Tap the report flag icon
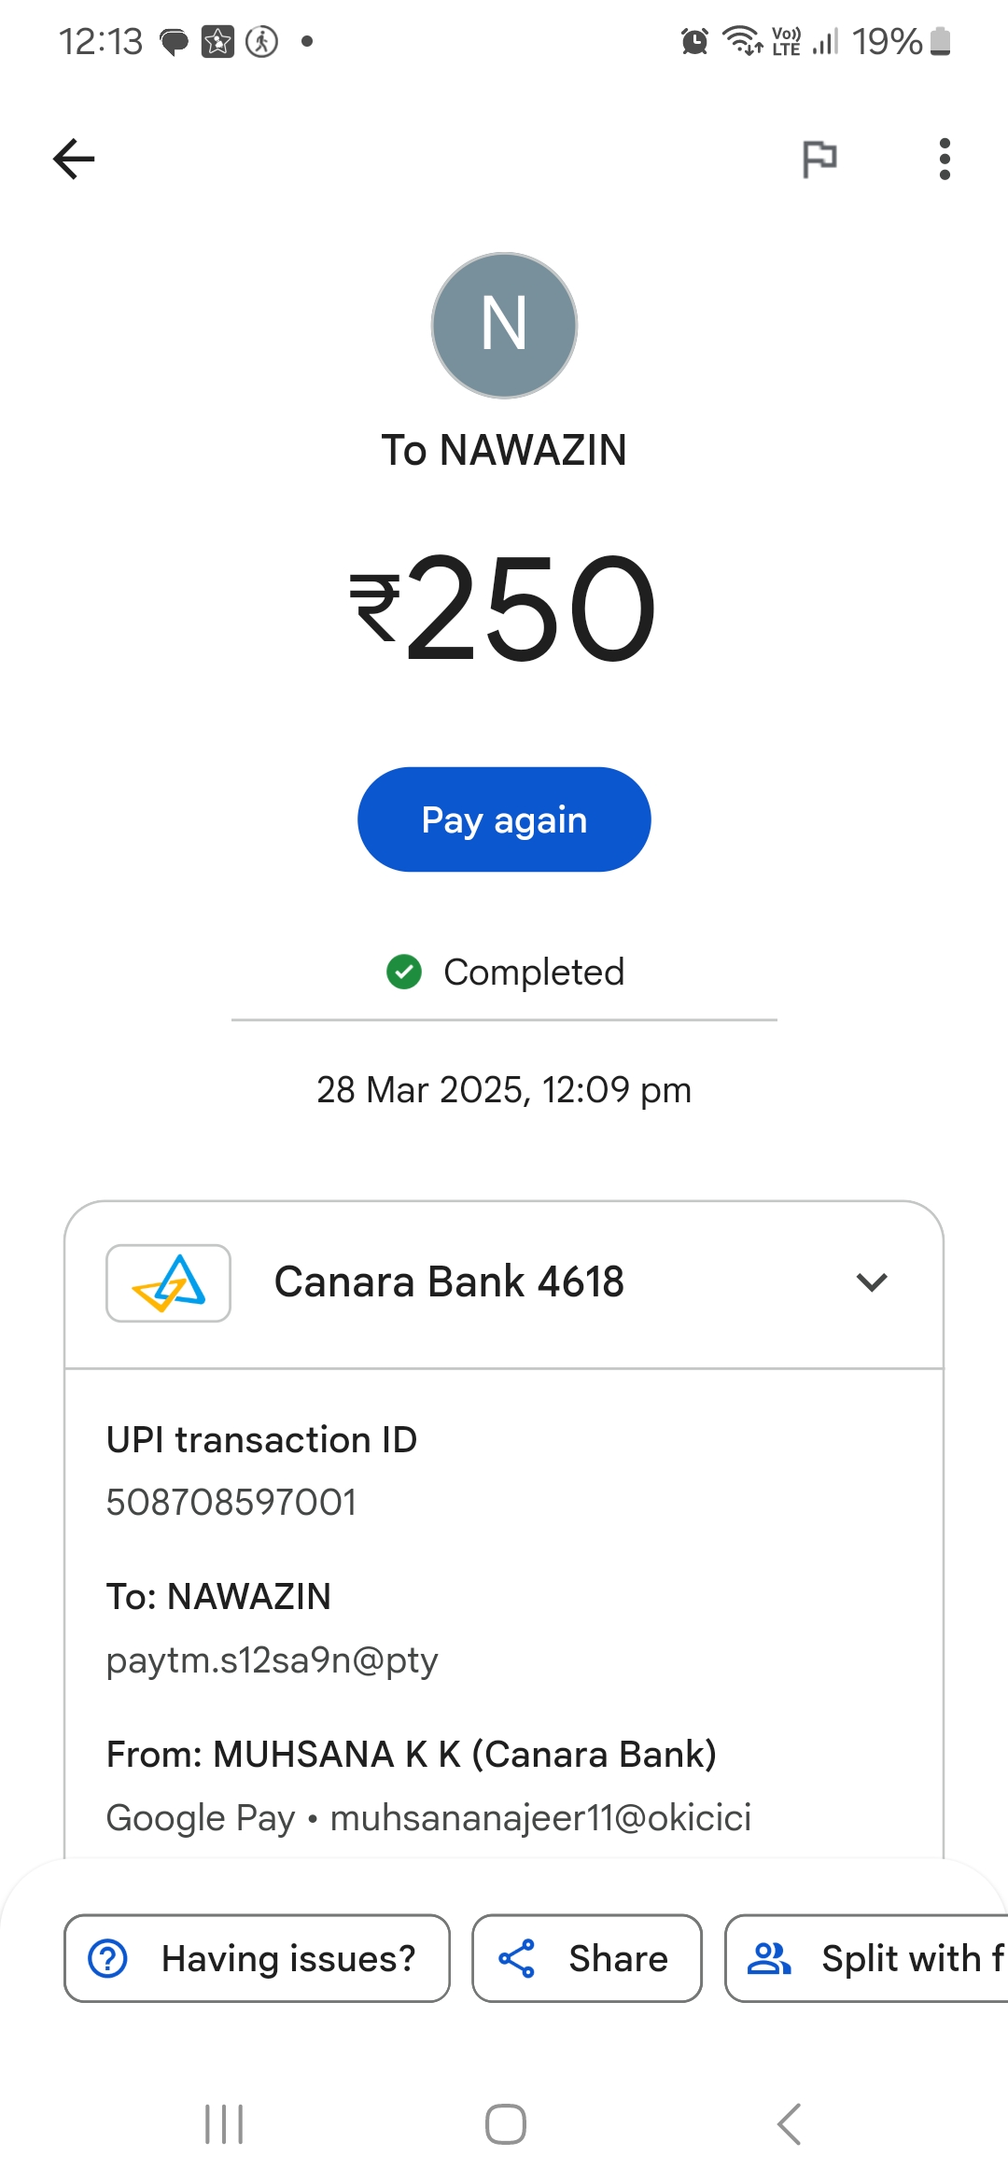The width and height of the screenshot is (1008, 2184). pyautogui.click(x=819, y=159)
